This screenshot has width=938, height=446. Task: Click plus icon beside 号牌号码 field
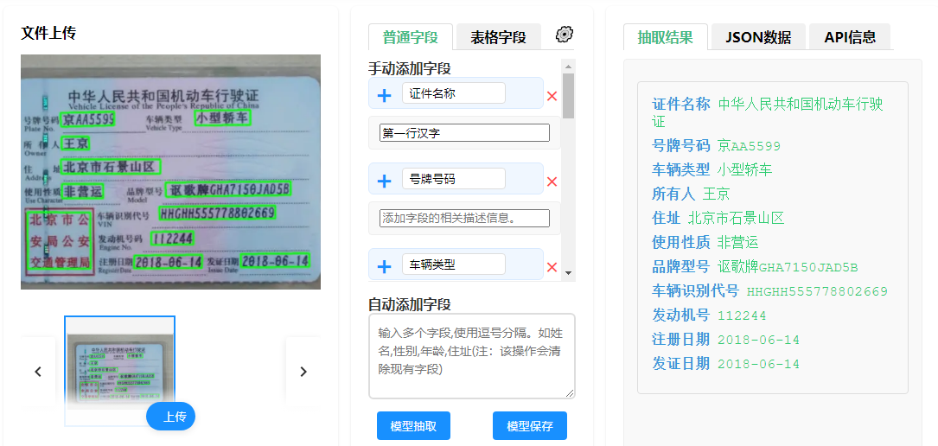[385, 181]
